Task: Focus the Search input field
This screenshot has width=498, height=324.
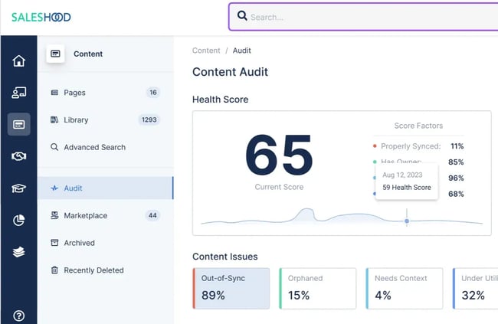Action: pos(363,17)
